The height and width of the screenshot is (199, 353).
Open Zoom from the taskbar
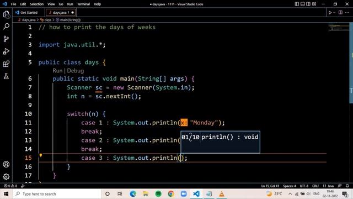coord(184,194)
